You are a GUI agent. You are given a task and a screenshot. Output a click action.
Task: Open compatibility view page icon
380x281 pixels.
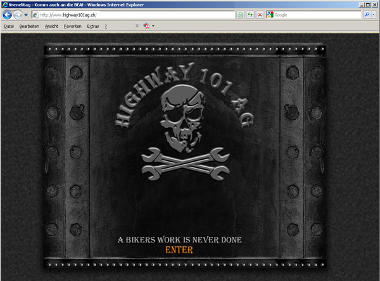click(x=241, y=15)
